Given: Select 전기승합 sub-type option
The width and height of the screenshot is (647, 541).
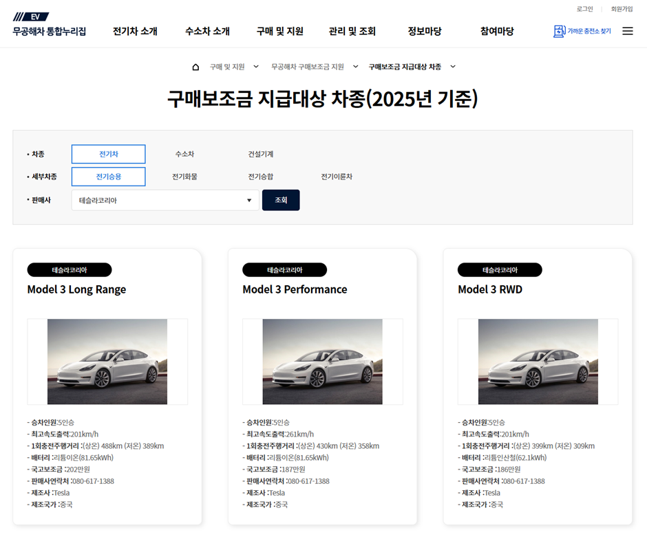Looking at the screenshot, I should pos(260,177).
